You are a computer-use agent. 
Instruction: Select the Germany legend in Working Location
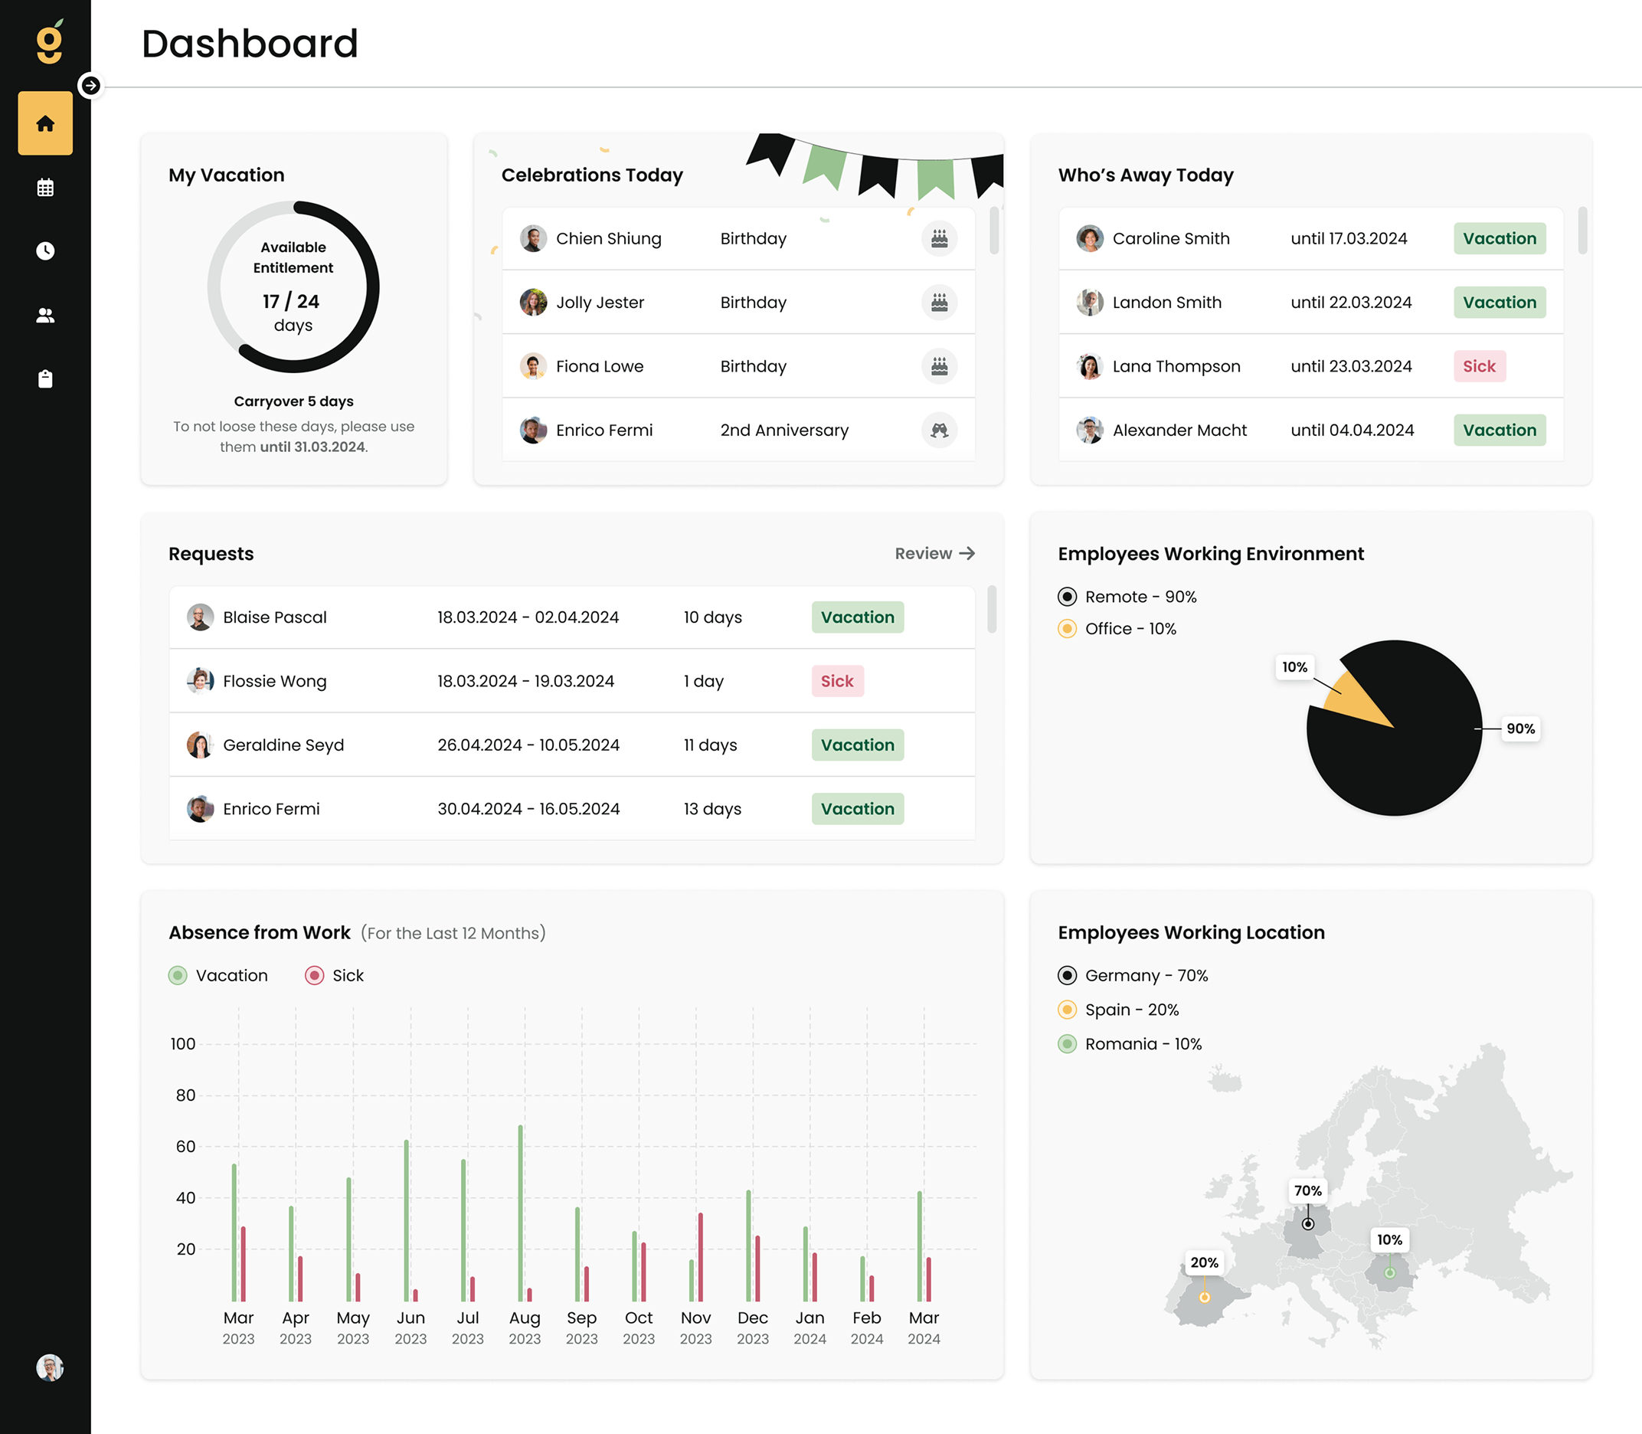click(x=1132, y=975)
